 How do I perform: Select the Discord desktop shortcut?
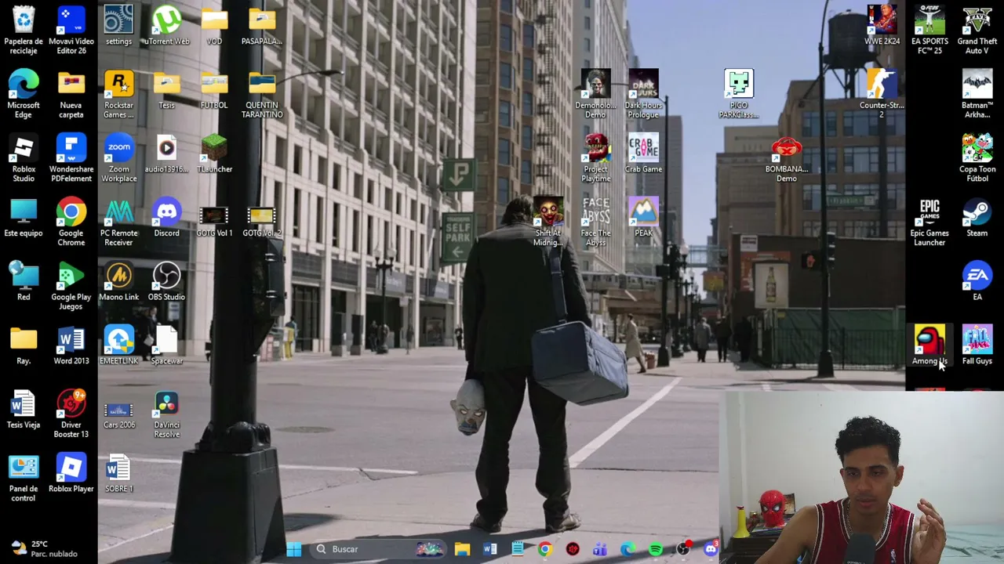coord(166,218)
